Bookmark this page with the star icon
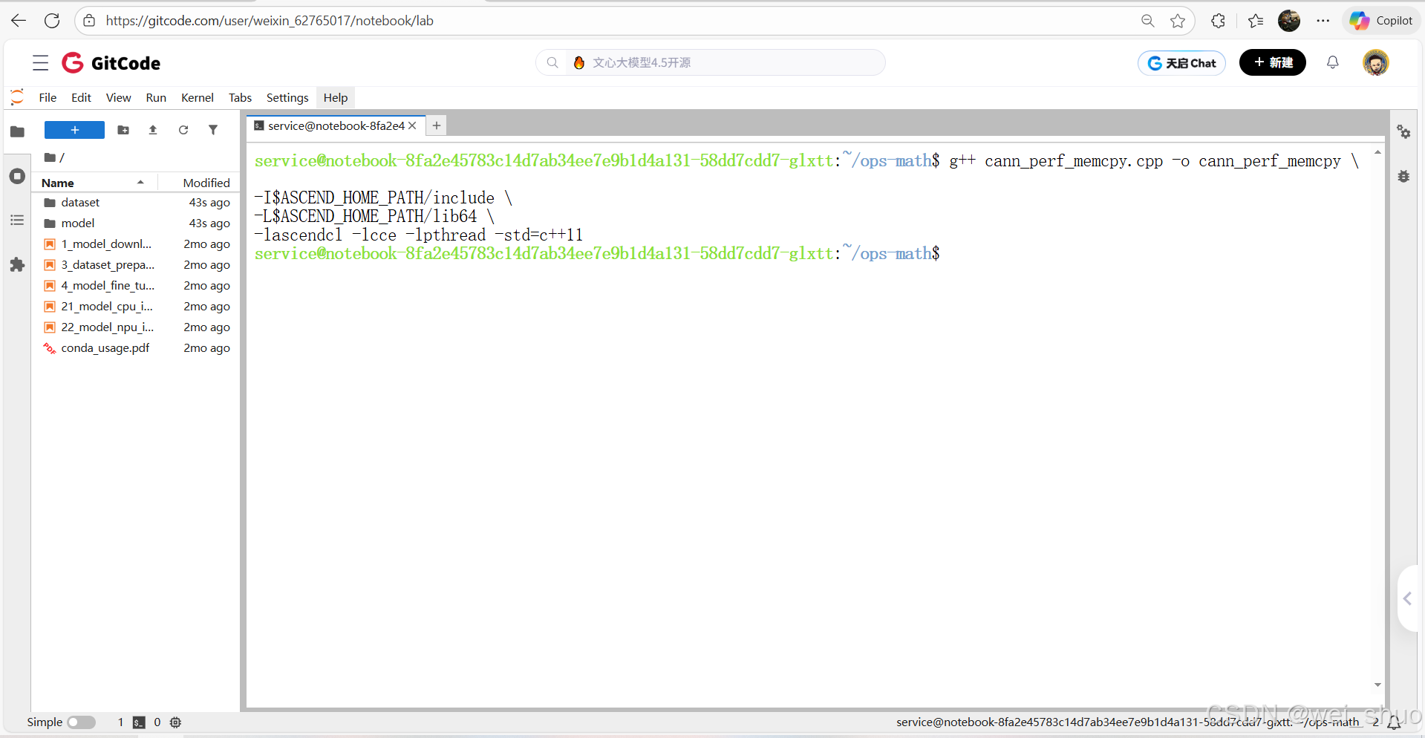 [1178, 21]
